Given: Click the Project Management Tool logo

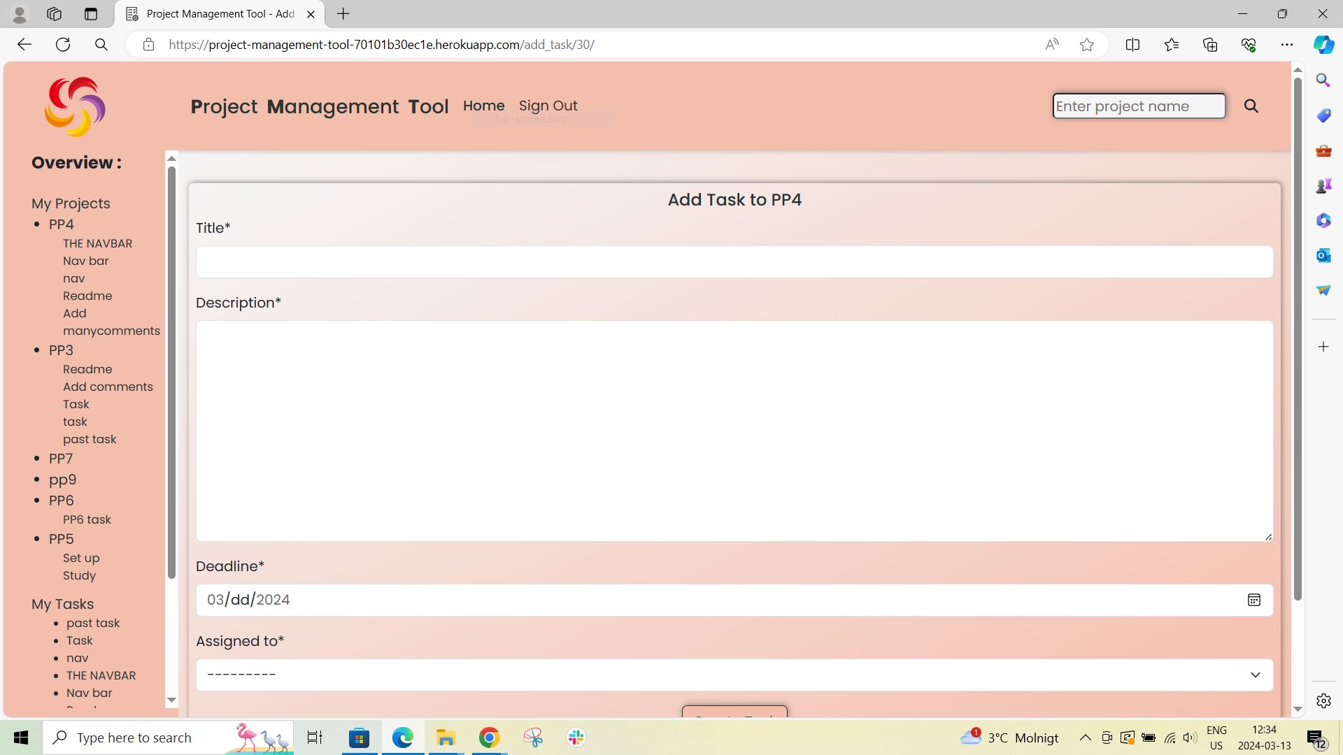Looking at the screenshot, I should [x=75, y=106].
